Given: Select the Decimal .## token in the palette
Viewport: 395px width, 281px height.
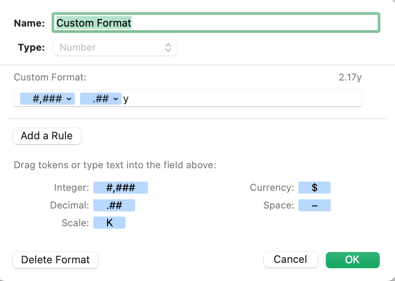Looking at the screenshot, I should click(114, 206).
